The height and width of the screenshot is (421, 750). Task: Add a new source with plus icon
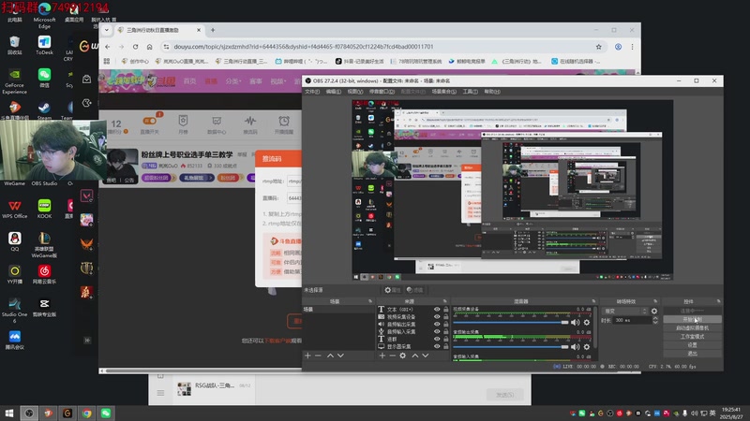[382, 356]
